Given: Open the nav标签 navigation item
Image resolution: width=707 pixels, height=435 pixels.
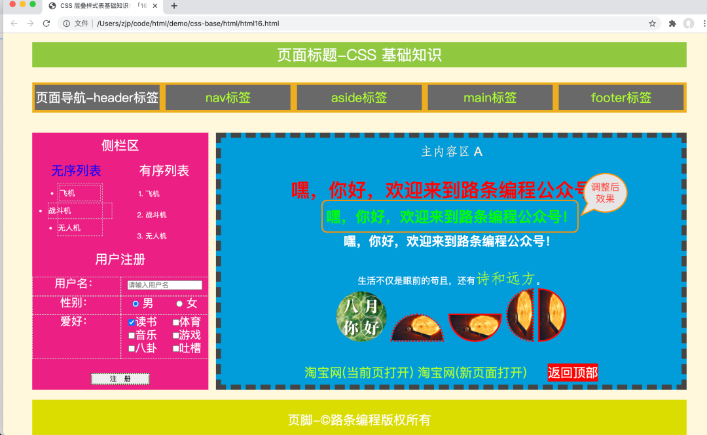Looking at the screenshot, I should pyautogui.click(x=228, y=98).
